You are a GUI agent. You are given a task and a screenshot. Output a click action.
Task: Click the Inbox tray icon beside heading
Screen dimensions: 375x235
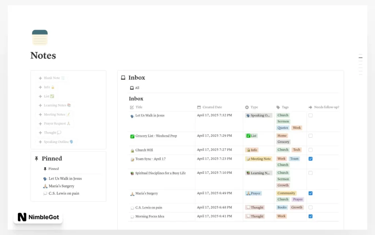point(123,78)
